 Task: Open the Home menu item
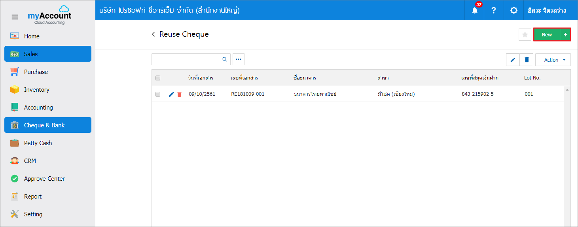tap(48, 36)
